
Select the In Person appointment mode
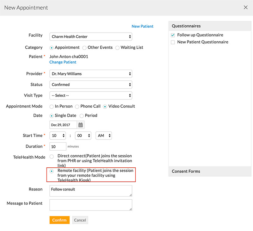tap(52, 107)
